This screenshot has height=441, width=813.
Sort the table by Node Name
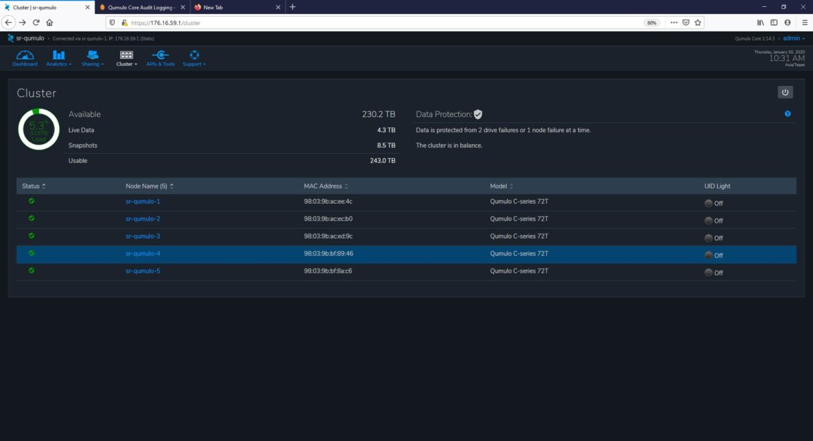[149, 186]
